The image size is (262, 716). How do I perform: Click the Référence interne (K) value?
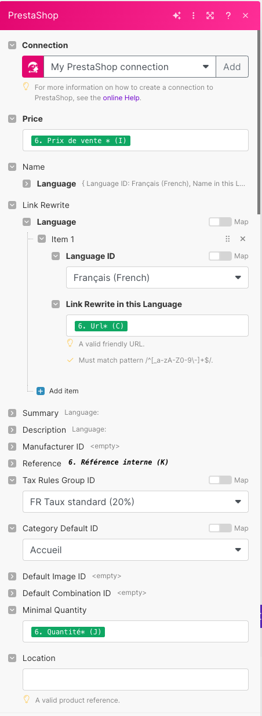click(118, 462)
